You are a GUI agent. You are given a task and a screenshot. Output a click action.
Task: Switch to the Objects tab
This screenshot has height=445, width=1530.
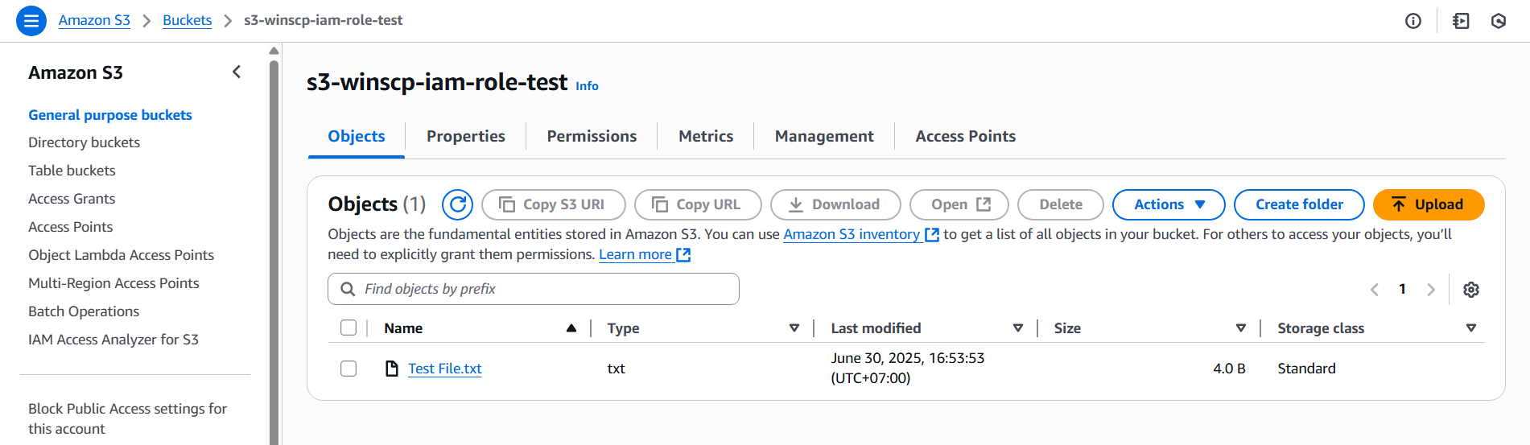point(357,136)
